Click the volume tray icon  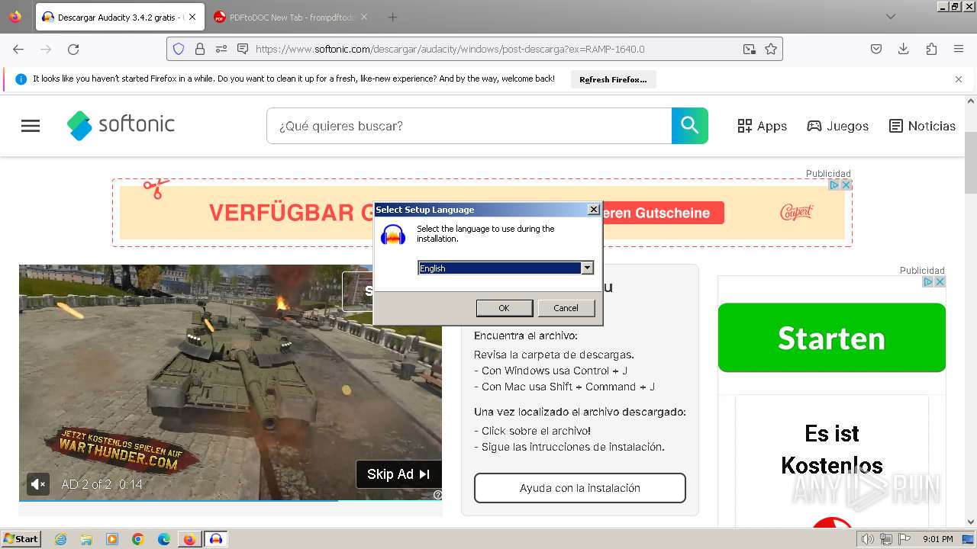868,539
